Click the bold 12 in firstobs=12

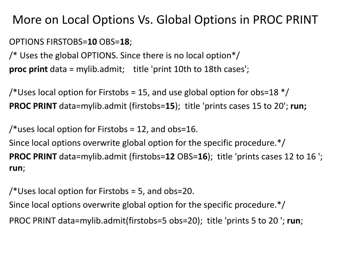pyautogui.click(x=170, y=157)
